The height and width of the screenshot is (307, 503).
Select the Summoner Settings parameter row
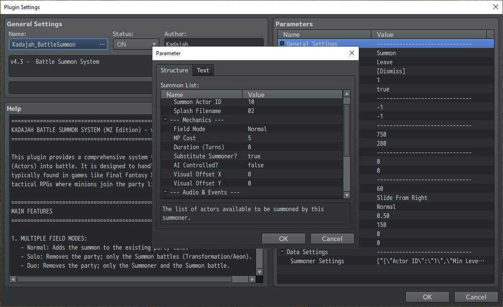tap(385, 261)
